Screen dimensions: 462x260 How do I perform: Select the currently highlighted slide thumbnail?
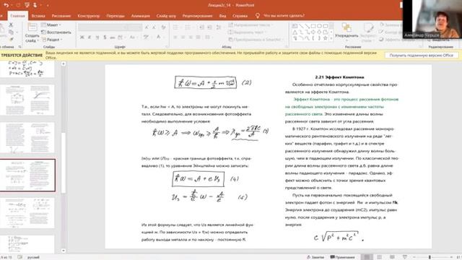[27, 175]
